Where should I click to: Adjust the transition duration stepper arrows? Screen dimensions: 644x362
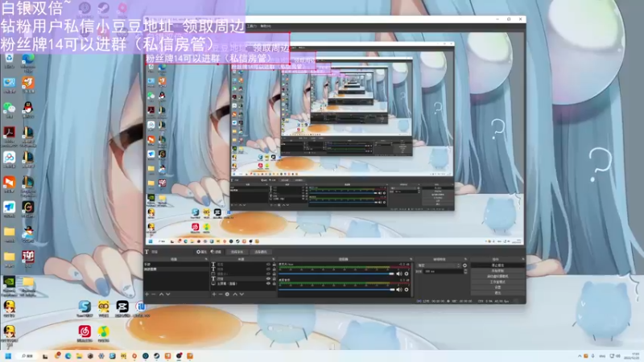[x=466, y=271]
